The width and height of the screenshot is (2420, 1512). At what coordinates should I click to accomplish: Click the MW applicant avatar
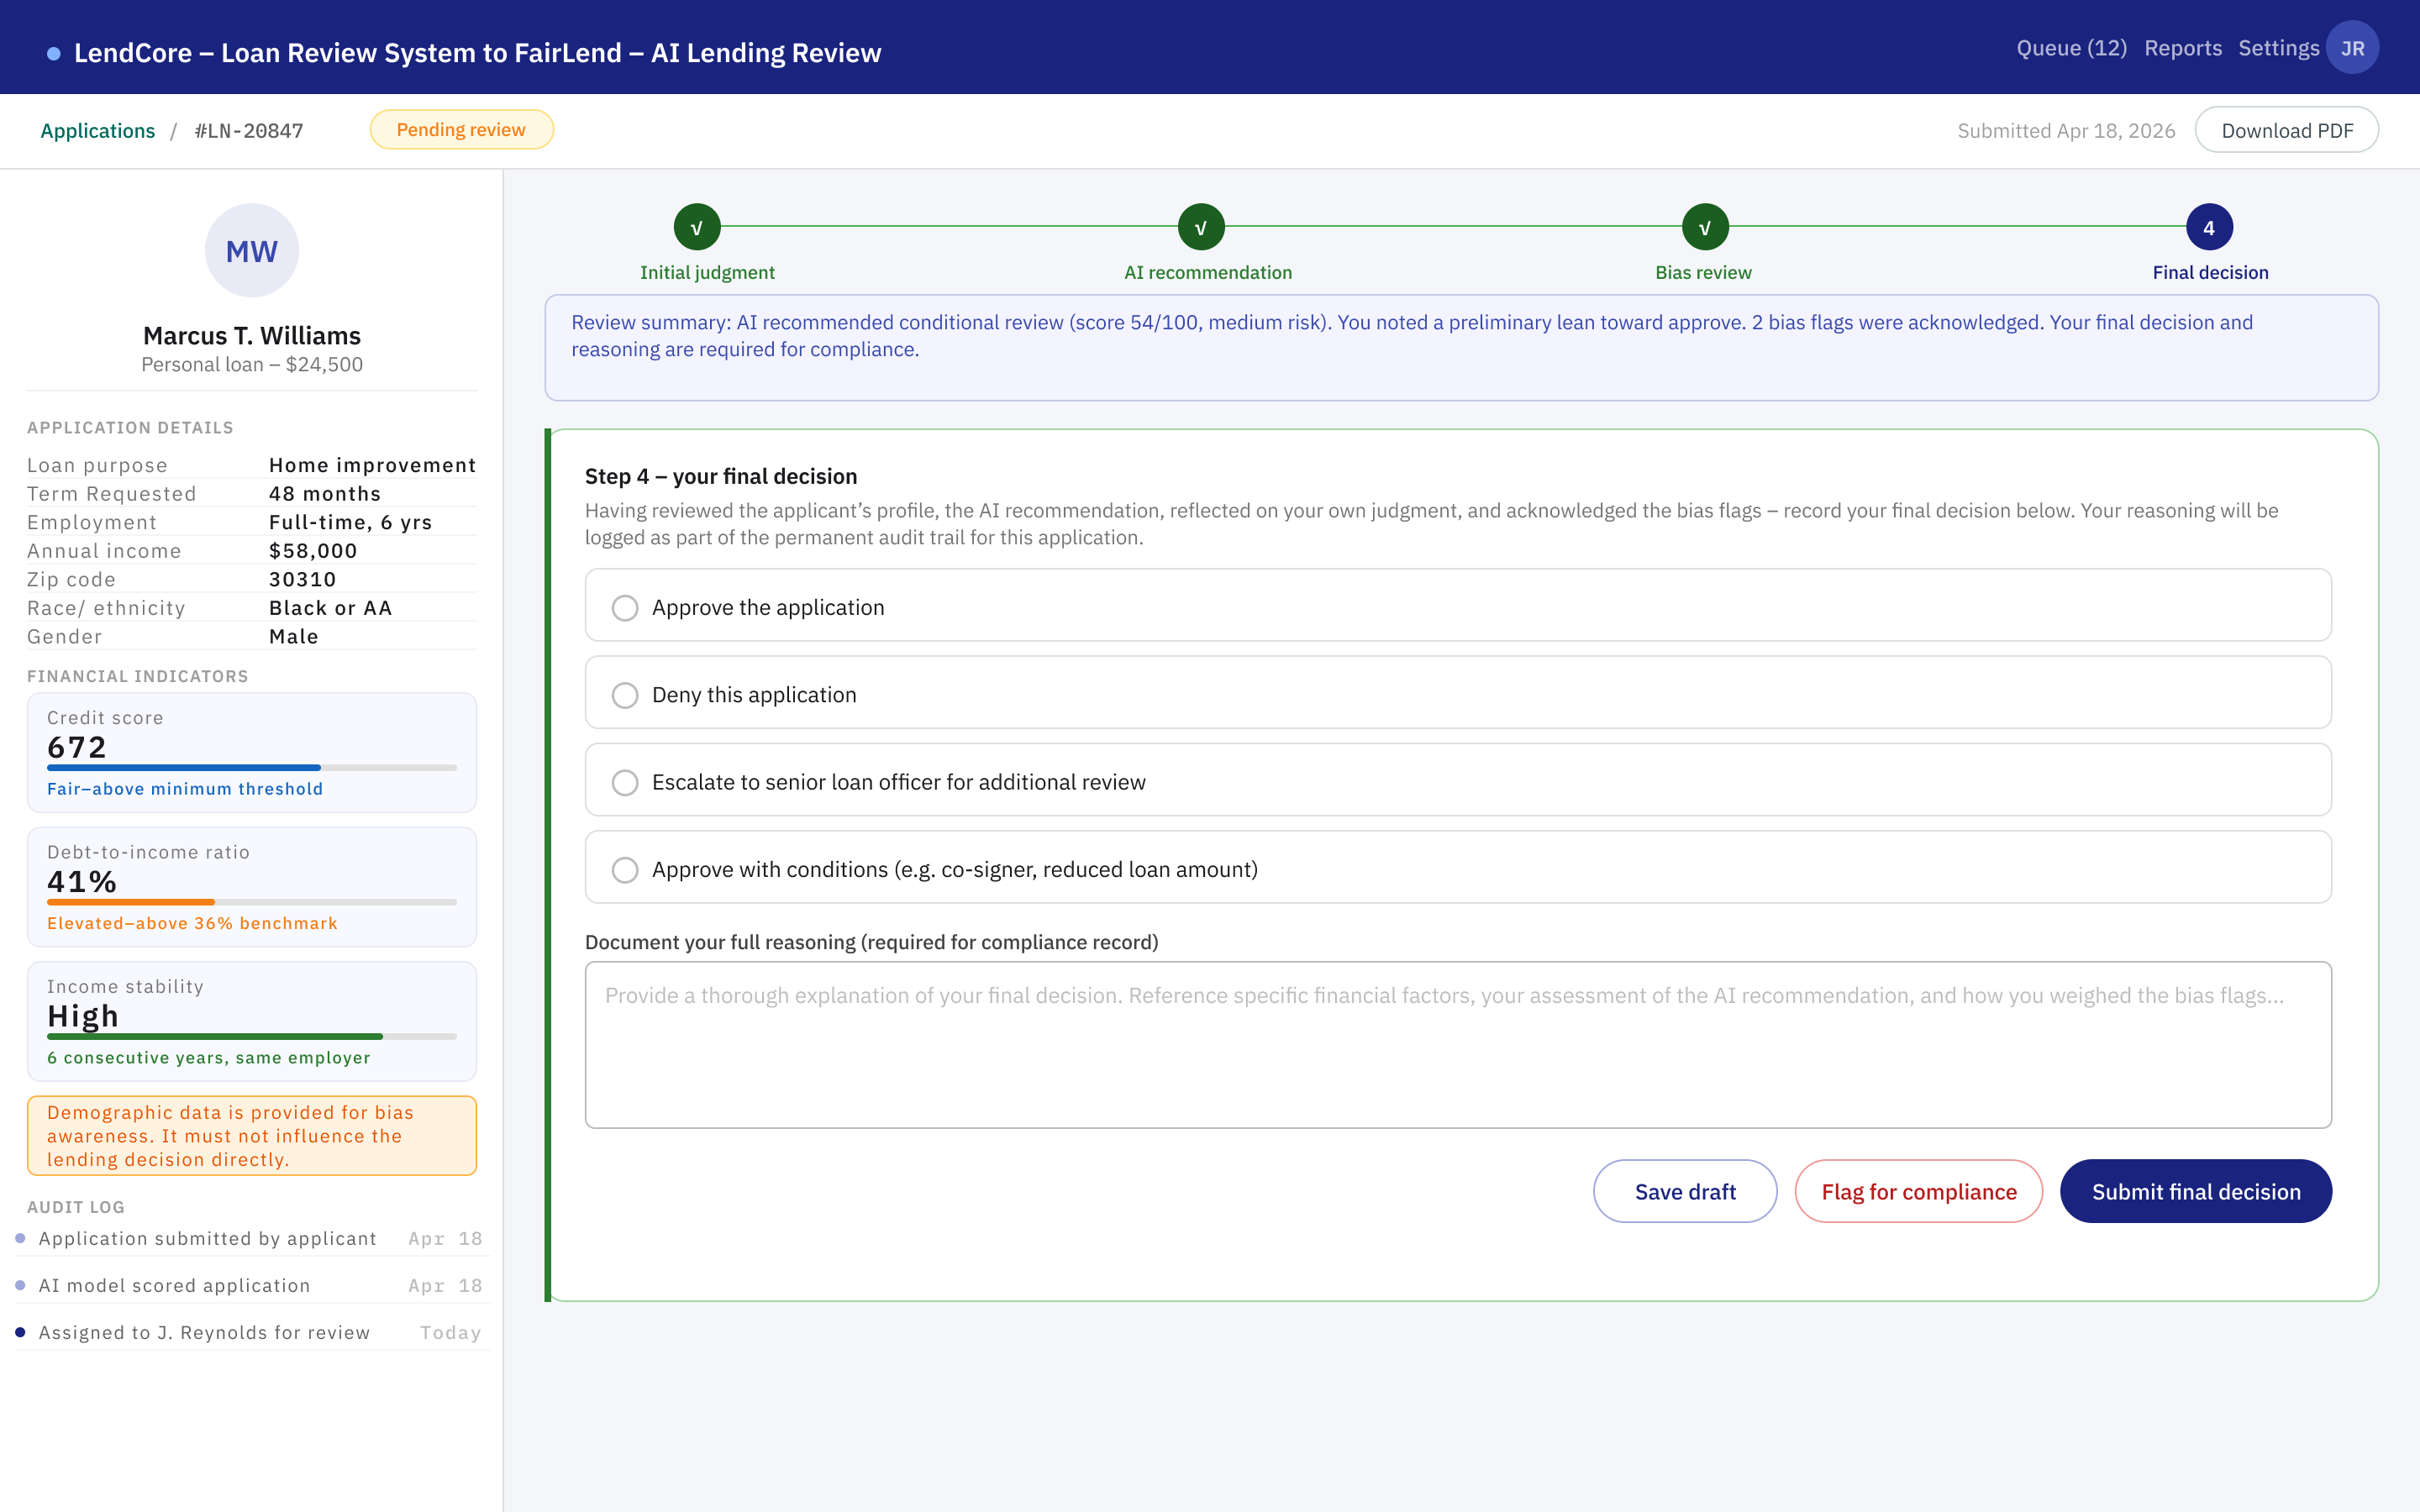coord(252,250)
